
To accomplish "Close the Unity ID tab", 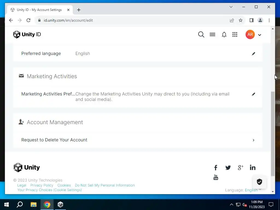I will [x=68, y=10].
